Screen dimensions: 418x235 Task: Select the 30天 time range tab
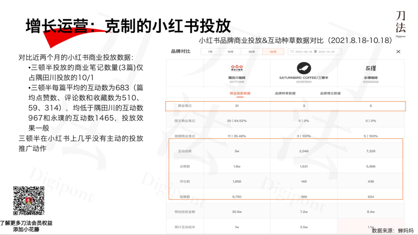click(252, 52)
